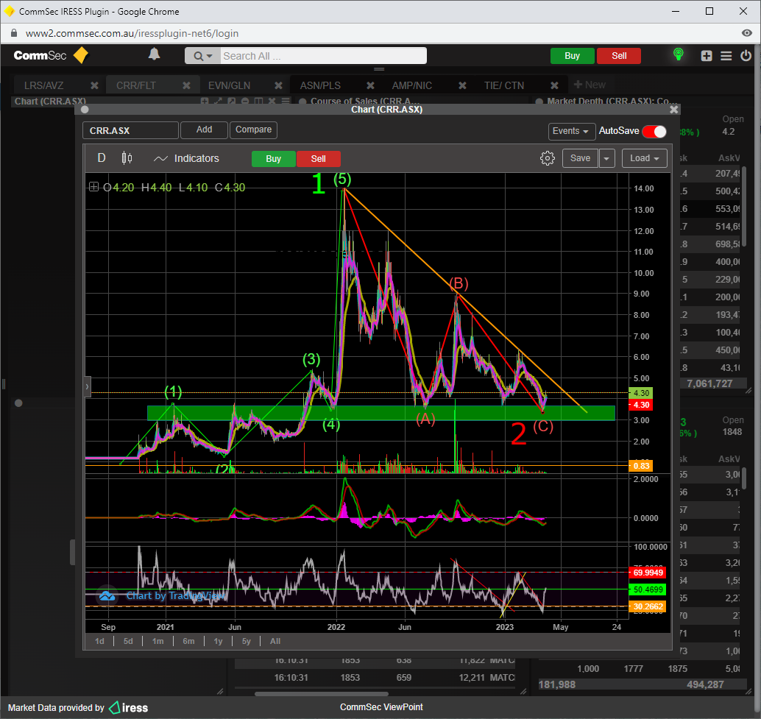Click link dot on Course of Sales panel
The image size is (761, 719).
[x=302, y=102]
